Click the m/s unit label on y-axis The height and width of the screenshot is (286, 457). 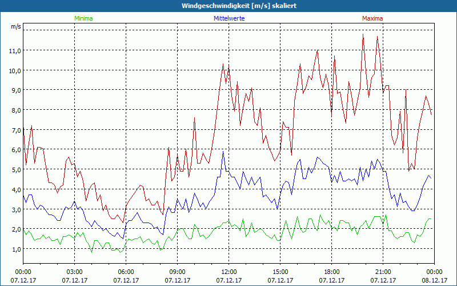(16, 26)
